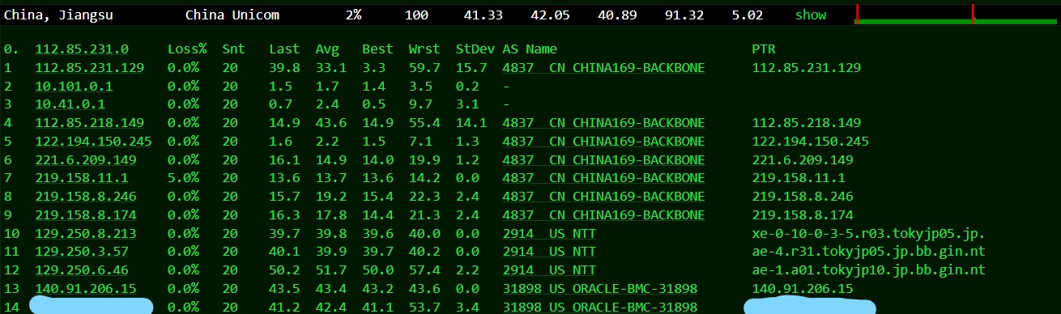This screenshot has height=314, width=1061.
Task: Open hop 5 IP 122.194.150.245 link
Action: click(x=93, y=141)
